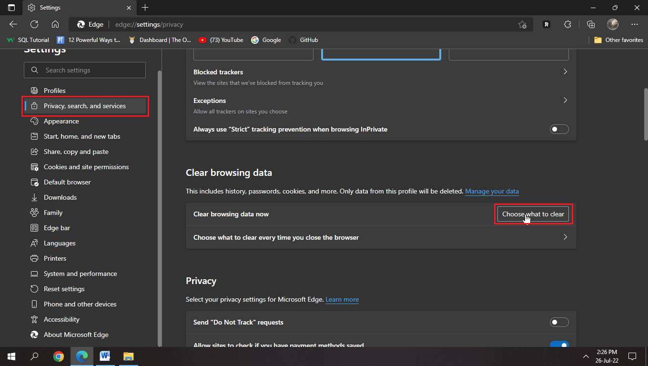
Task: Click the address bar URL
Action: pyautogui.click(x=149, y=24)
